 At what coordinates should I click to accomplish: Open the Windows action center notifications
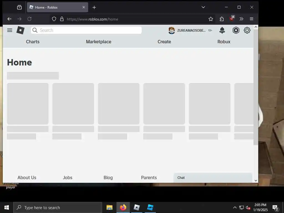(x=275, y=208)
